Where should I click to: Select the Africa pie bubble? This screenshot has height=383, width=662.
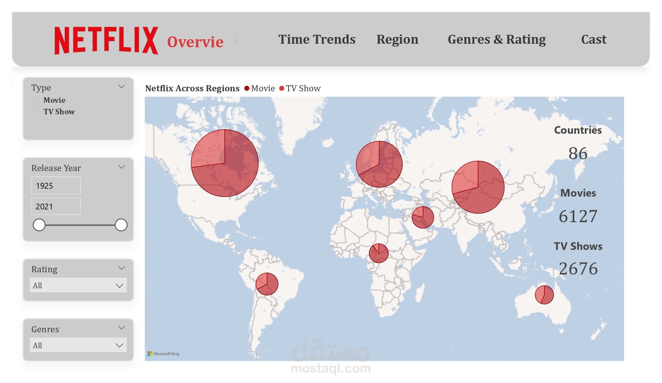coord(379,253)
